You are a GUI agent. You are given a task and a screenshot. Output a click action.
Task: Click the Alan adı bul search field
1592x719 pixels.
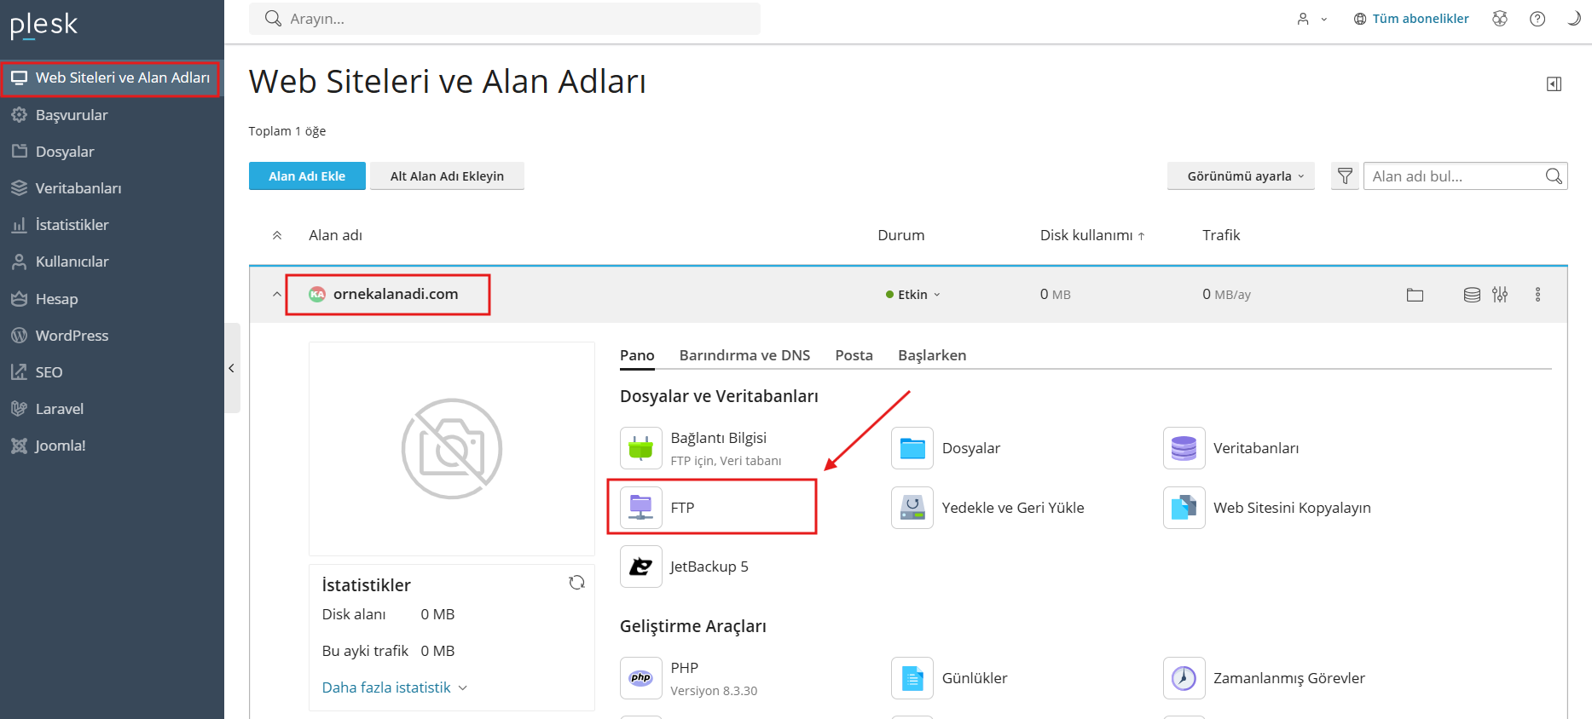(x=1454, y=176)
